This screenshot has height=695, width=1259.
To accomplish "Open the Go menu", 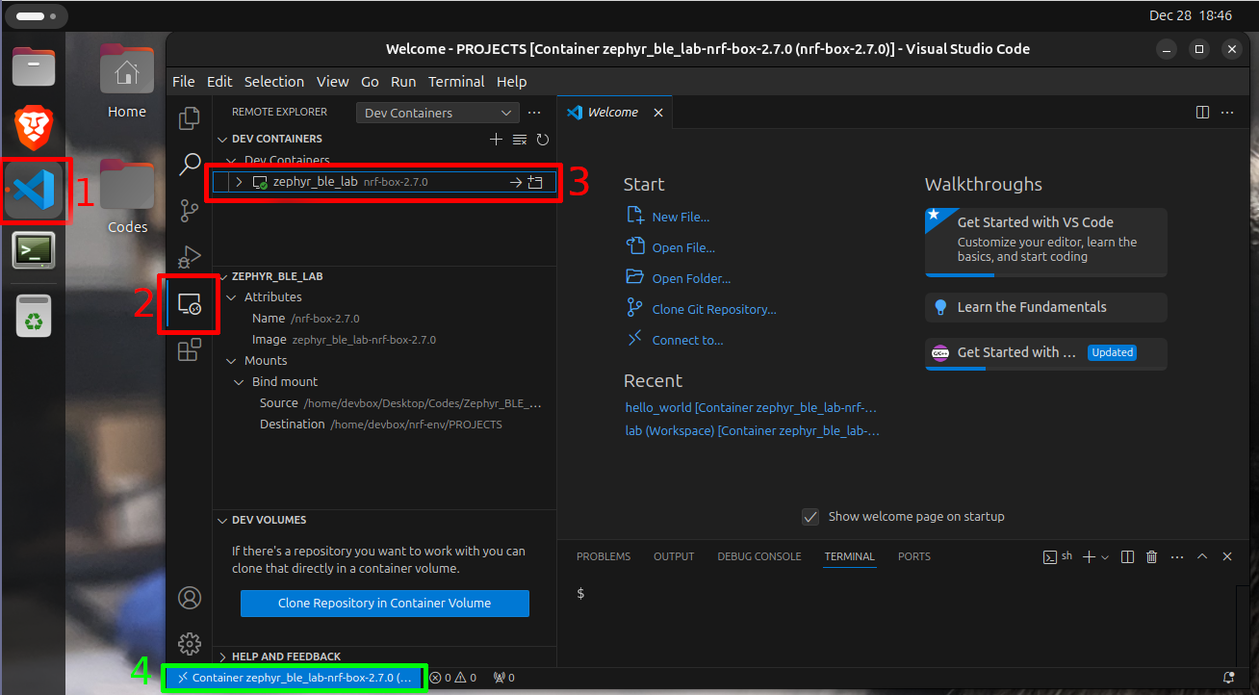I will (x=370, y=82).
